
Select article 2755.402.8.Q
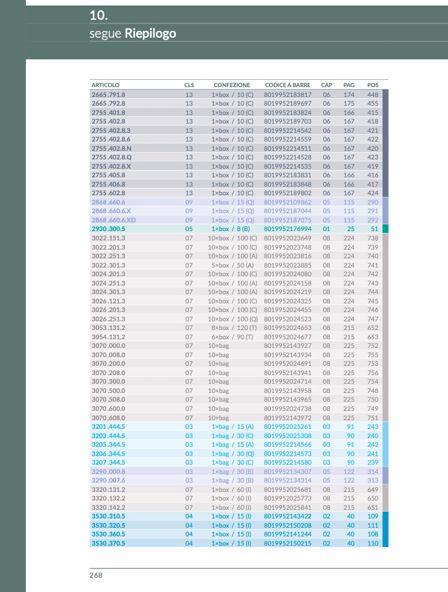[x=111, y=157]
